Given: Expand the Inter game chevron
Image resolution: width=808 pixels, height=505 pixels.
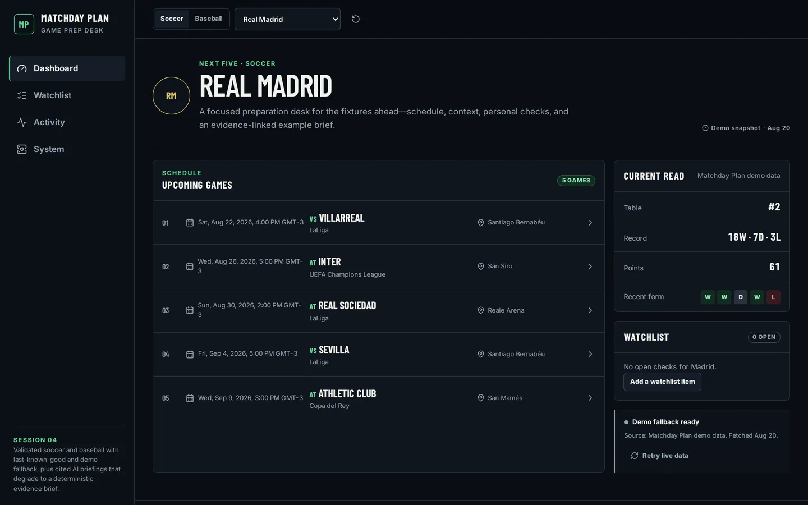Looking at the screenshot, I should pos(590,267).
